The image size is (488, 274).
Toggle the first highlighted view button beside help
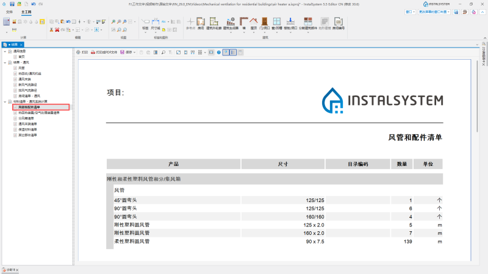[x=226, y=52]
